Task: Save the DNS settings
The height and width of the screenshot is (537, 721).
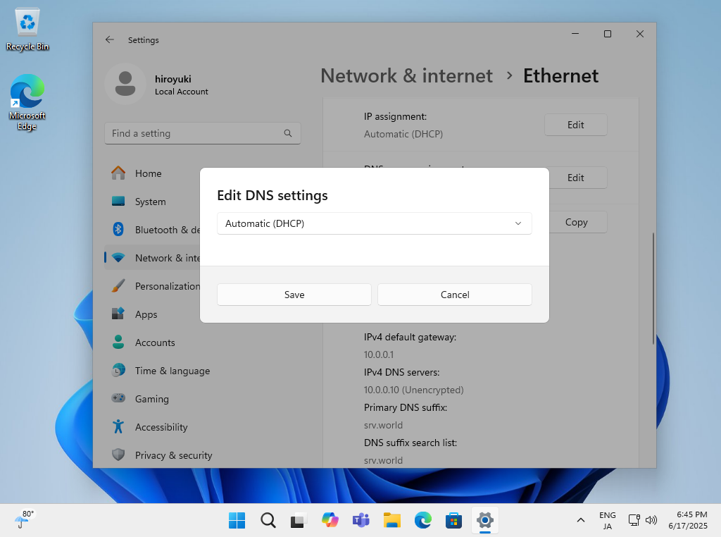Action: tap(294, 294)
